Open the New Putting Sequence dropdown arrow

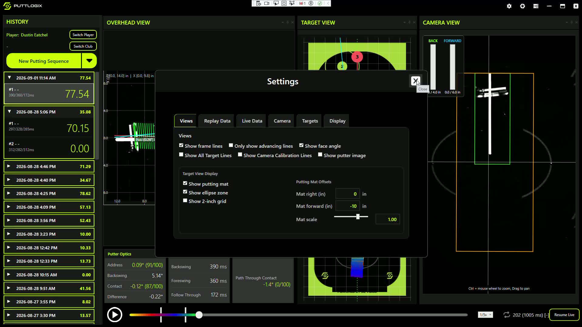[89, 61]
